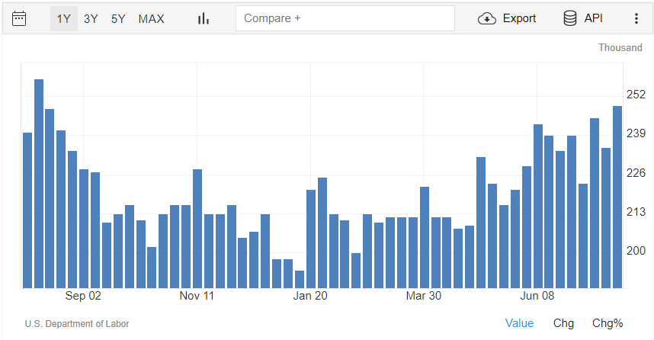Click the U.S. Department of Labor source
This screenshot has height=340, width=654.
[x=77, y=324]
